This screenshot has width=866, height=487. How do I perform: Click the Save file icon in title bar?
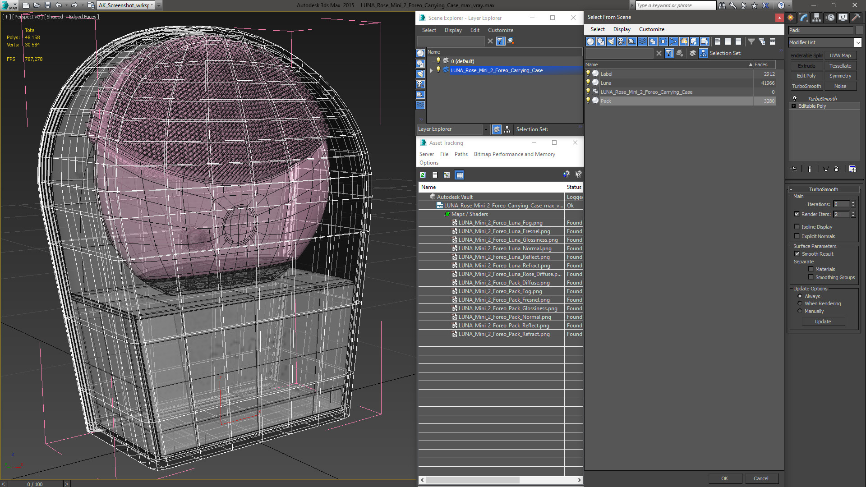[x=48, y=5]
